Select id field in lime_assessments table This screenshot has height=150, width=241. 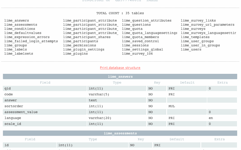29,145
